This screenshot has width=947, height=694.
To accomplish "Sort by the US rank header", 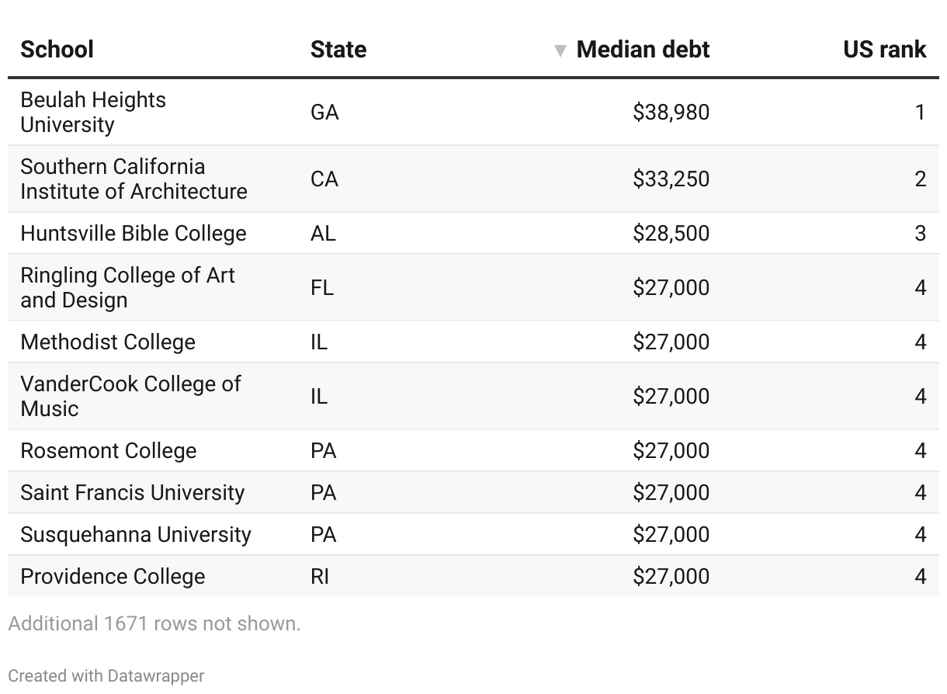I will pos(884,50).
